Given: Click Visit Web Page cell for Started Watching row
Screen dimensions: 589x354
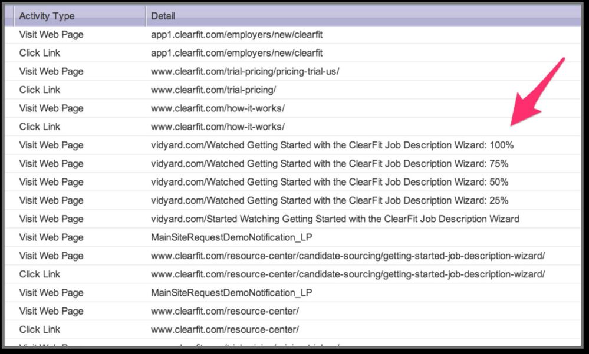Looking at the screenshot, I should (51, 219).
